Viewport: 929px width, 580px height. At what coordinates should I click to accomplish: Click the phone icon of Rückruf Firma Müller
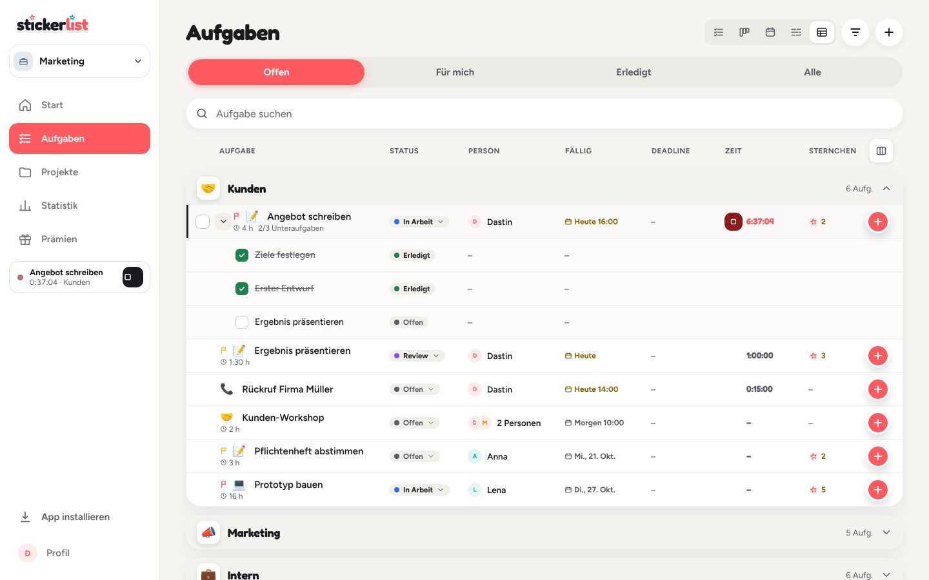pos(226,389)
